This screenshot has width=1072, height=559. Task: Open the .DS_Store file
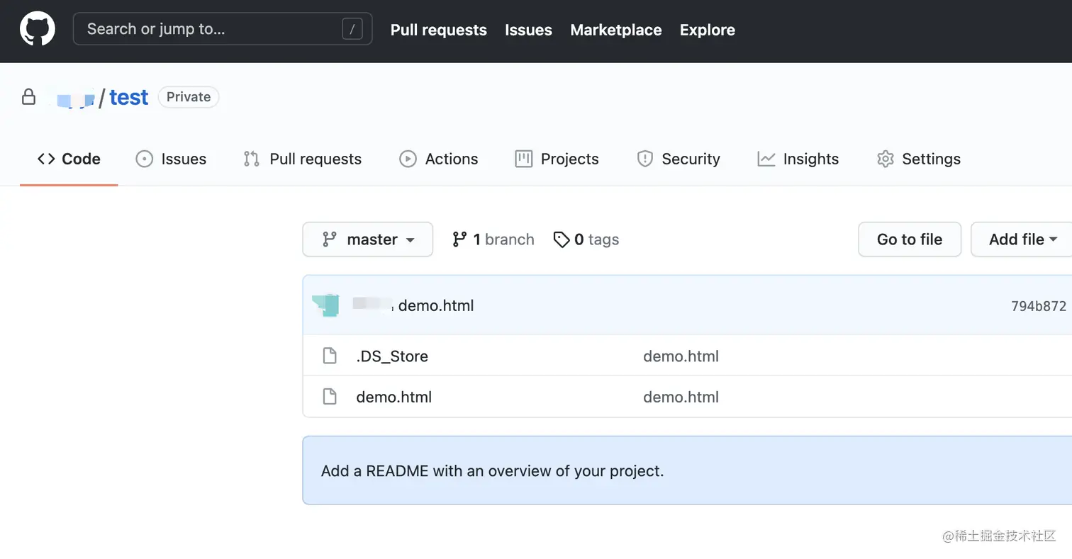pos(392,356)
